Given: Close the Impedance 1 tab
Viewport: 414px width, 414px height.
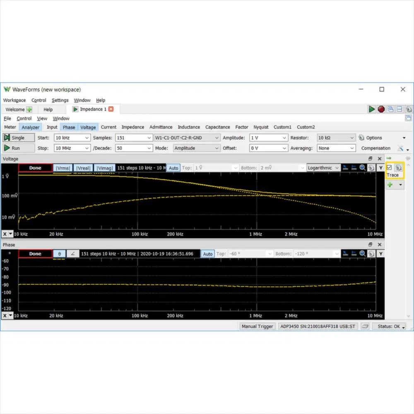Looking at the screenshot, I should [111, 109].
